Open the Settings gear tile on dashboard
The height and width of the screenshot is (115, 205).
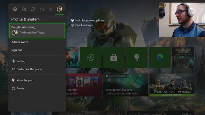91,57
